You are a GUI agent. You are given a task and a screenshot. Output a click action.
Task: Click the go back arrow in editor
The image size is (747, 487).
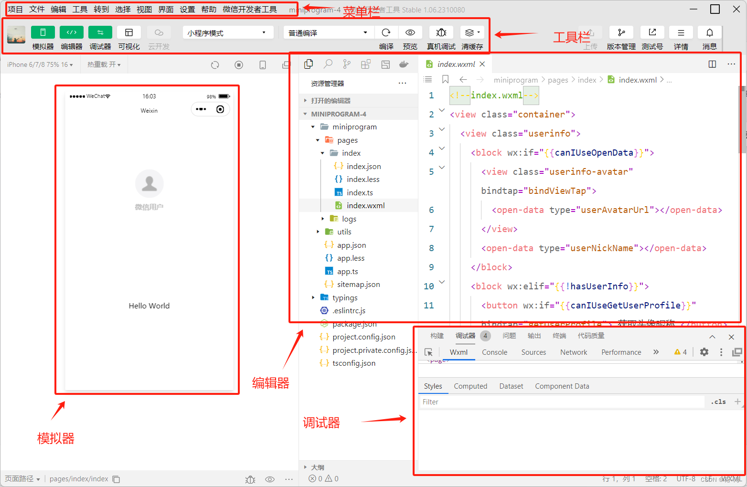[463, 79]
